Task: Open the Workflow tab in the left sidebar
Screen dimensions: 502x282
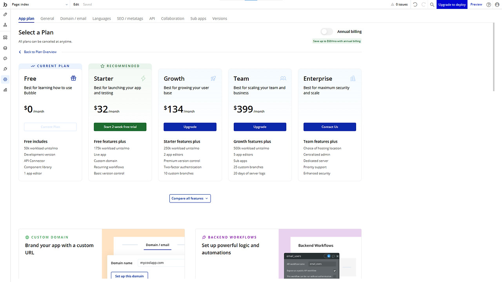Action: point(5,25)
